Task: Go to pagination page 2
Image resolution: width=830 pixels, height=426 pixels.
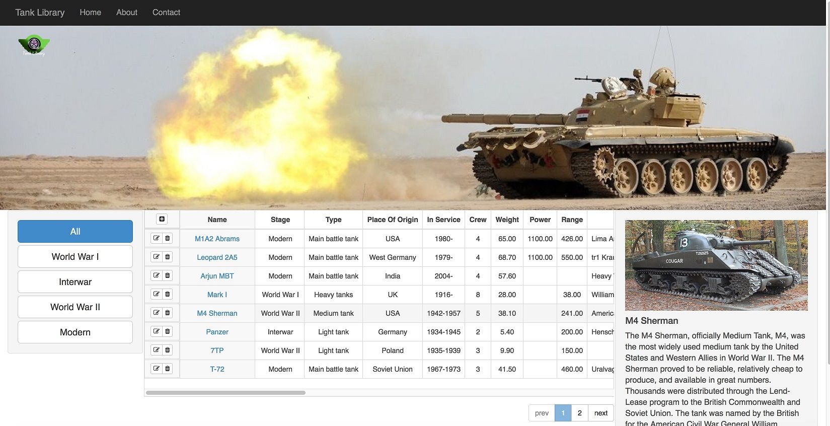Action: pyautogui.click(x=579, y=413)
